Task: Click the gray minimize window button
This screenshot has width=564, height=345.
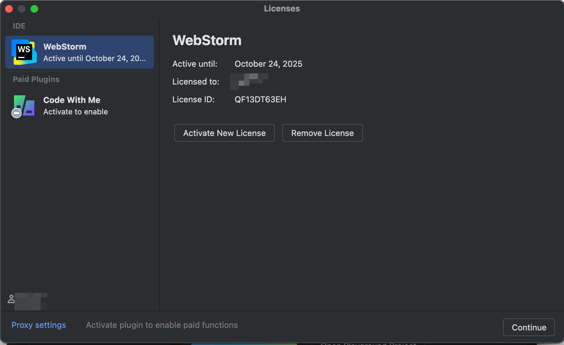Action: [22, 9]
